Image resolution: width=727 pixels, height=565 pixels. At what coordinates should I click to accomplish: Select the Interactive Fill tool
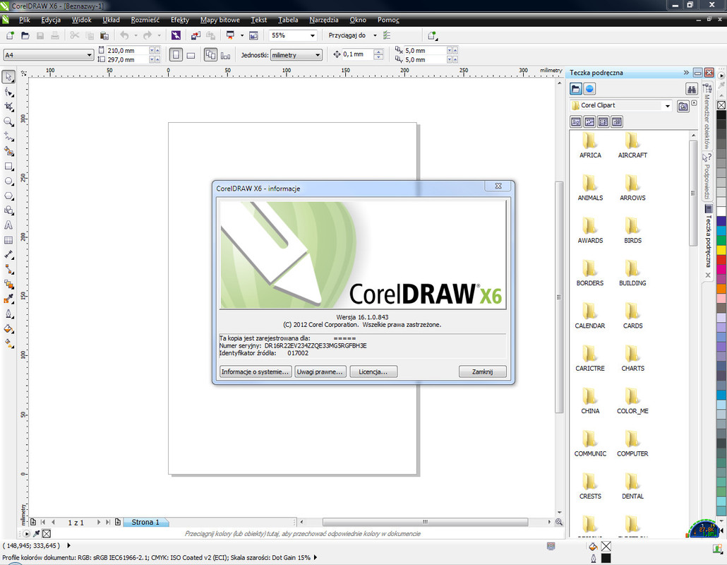[8, 344]
